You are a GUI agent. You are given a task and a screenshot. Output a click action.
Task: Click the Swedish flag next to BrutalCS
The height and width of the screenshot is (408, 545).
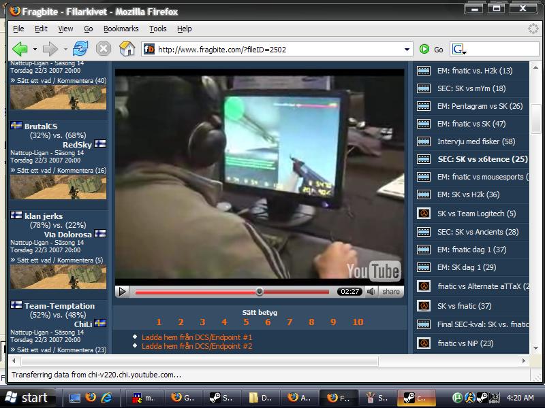(x=16, y=126)
